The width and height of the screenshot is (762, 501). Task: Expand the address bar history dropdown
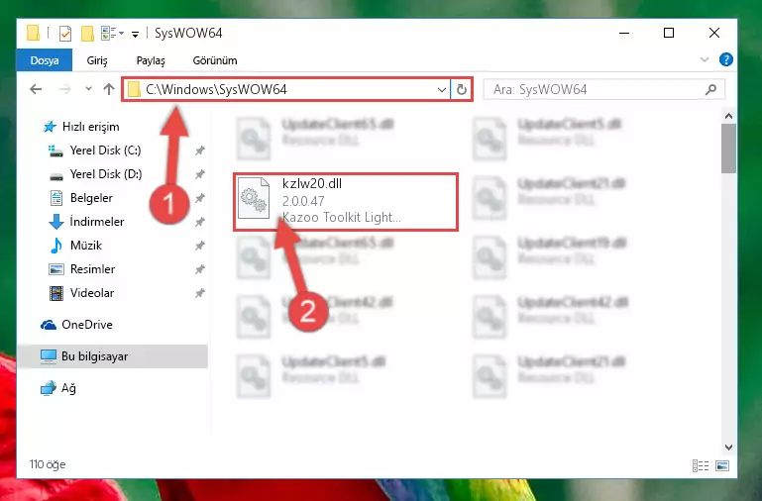click(441, 90)
